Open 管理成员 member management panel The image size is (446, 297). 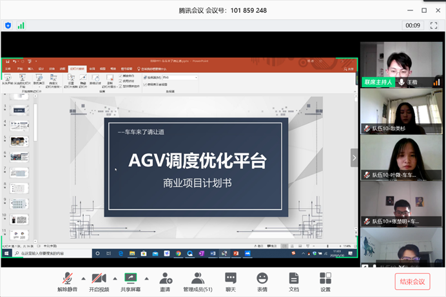click(x=198, y=279)
